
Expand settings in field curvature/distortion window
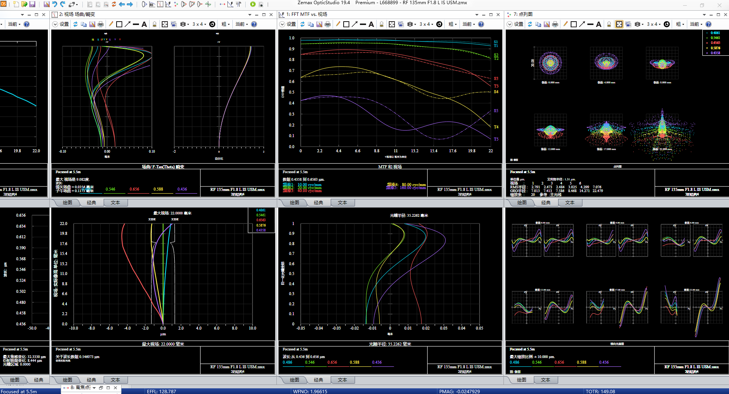pyautogui.click(x=55, y=24)
